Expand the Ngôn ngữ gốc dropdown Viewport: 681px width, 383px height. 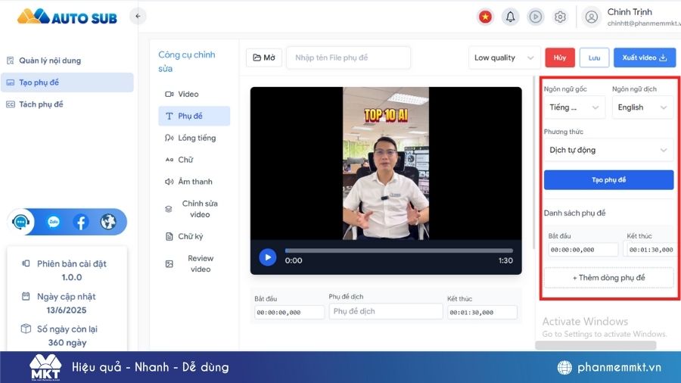click(x=574, y=107)
